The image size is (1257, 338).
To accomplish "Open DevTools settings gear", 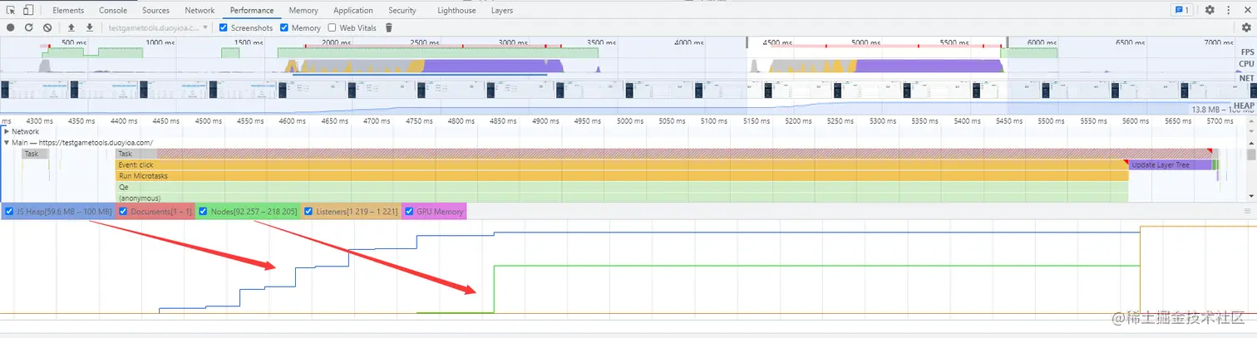I will pyautogui.click(x=1210, y=10).
